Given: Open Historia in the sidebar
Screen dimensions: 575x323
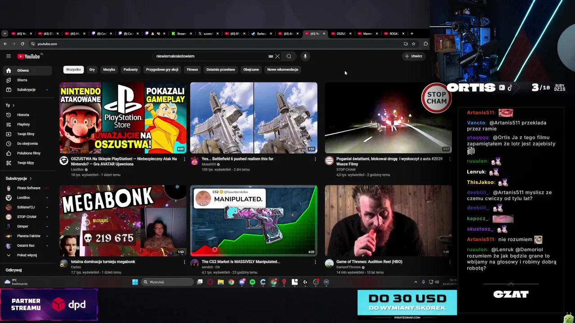Looking at the screenshot, I should pyautogui.click(x=27, y=115).
